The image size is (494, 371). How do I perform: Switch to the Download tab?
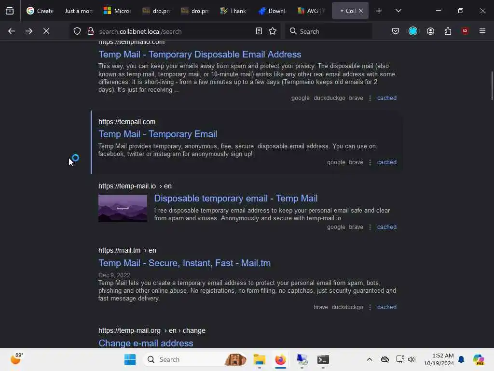tap(272, 11)
